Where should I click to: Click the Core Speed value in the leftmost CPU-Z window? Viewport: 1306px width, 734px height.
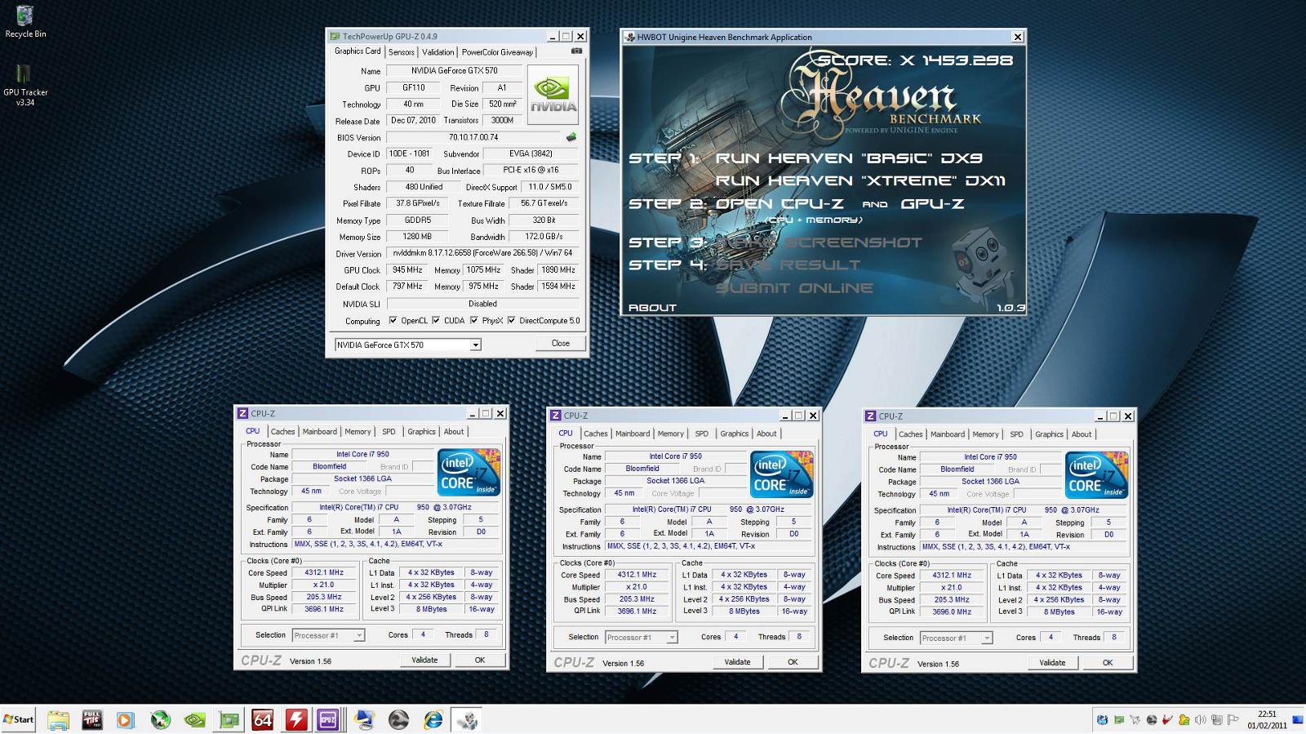[x=324, y=572]
